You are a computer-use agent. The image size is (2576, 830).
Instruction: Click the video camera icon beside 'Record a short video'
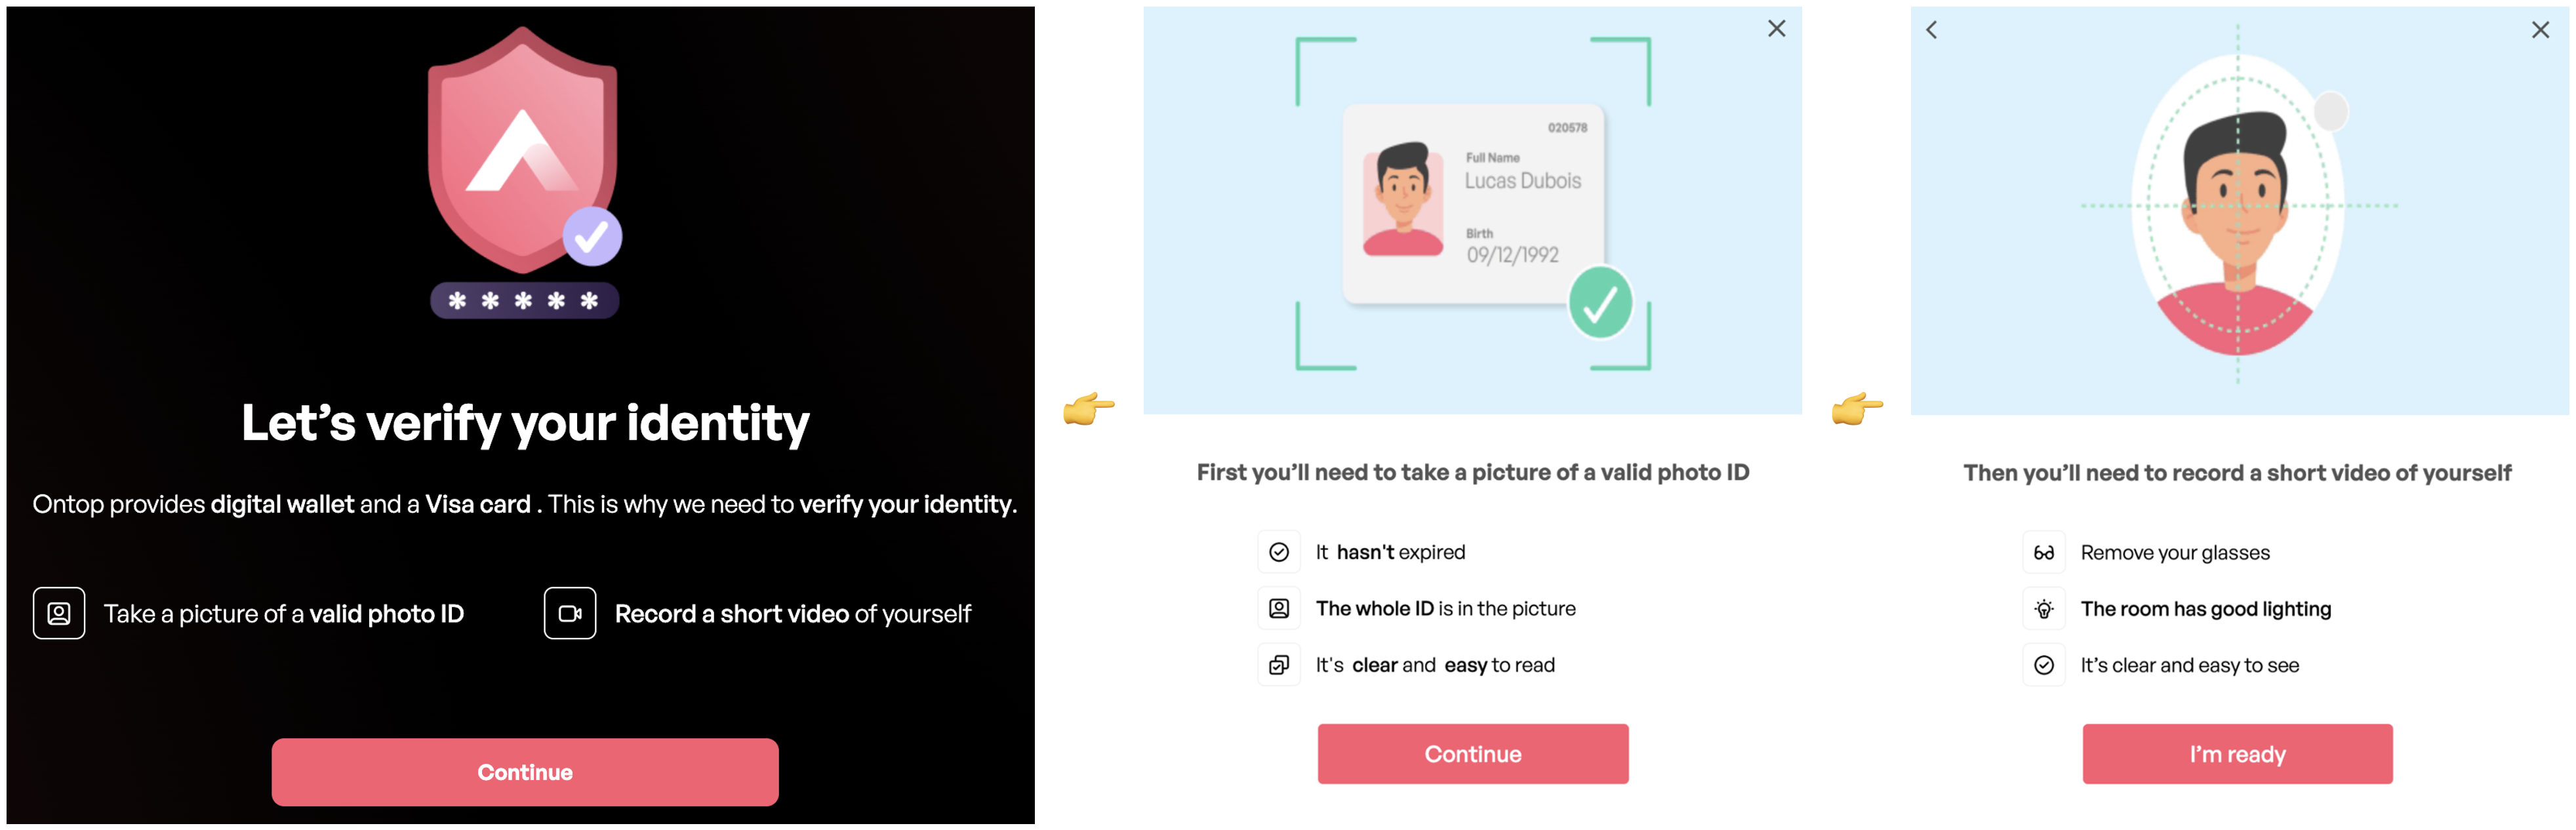[570, 613]
